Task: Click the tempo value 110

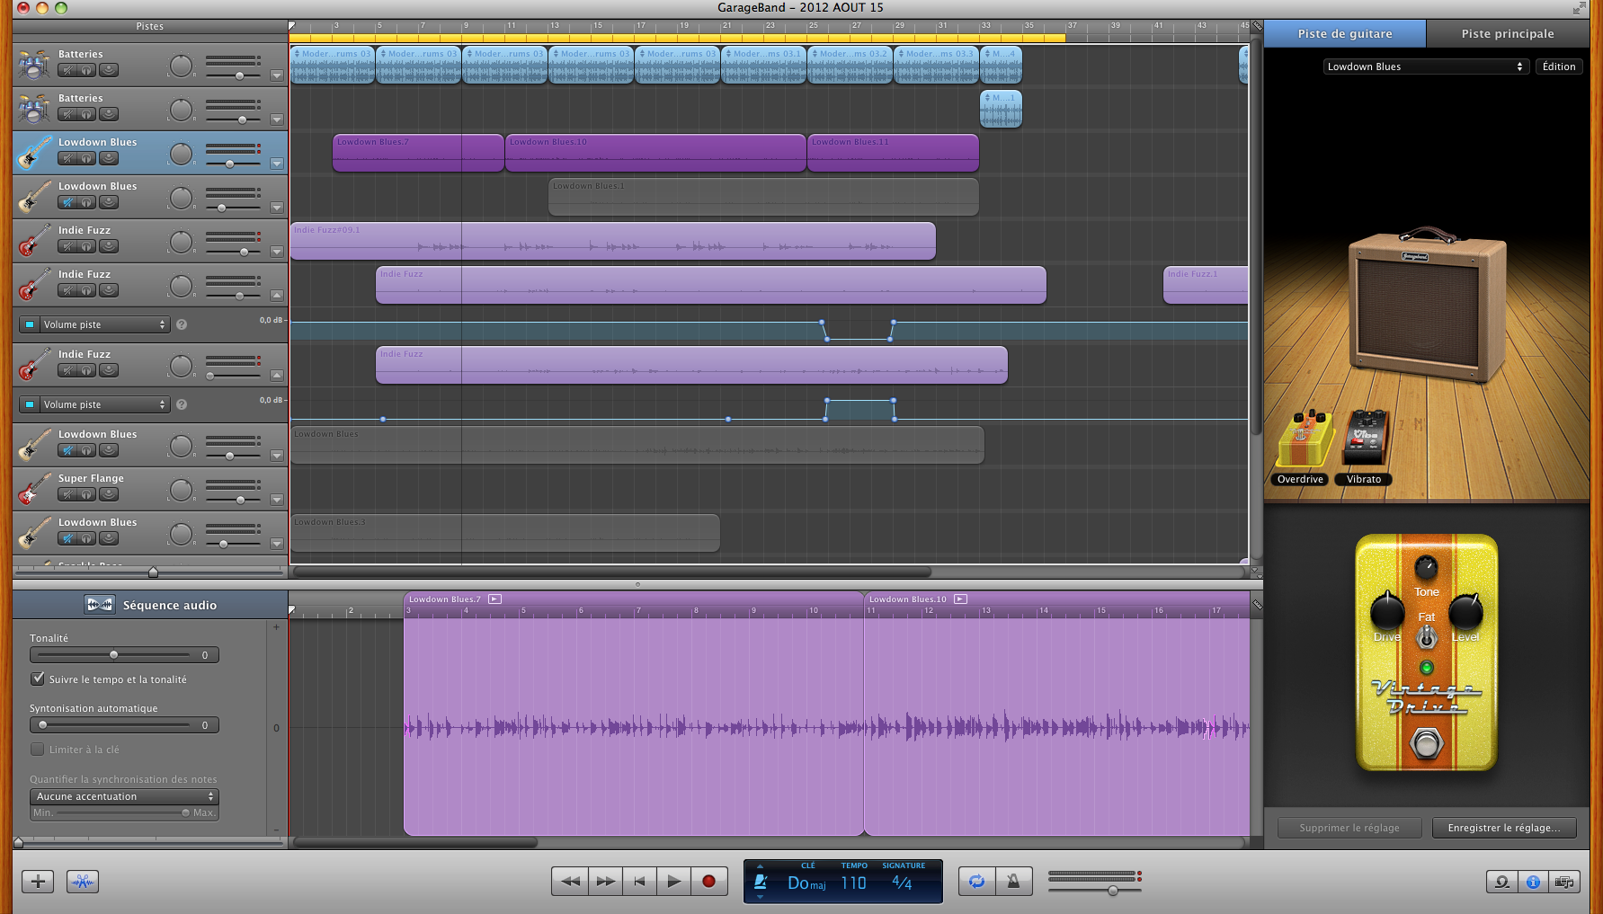Action: click(x=853, y=883)
